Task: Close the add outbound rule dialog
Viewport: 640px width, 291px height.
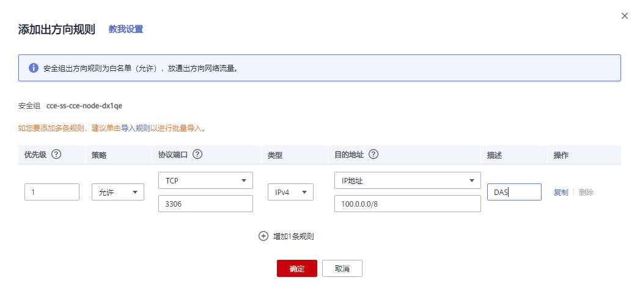Action: (625, 16)
